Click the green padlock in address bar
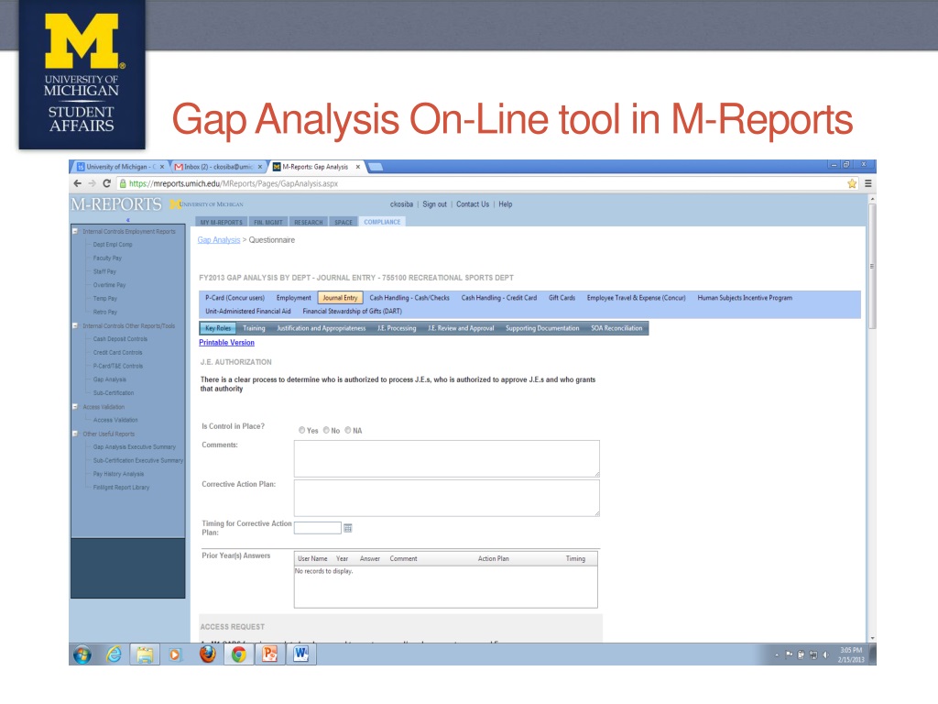The width and height of the screenshot is (938, 704). (123, 183)
